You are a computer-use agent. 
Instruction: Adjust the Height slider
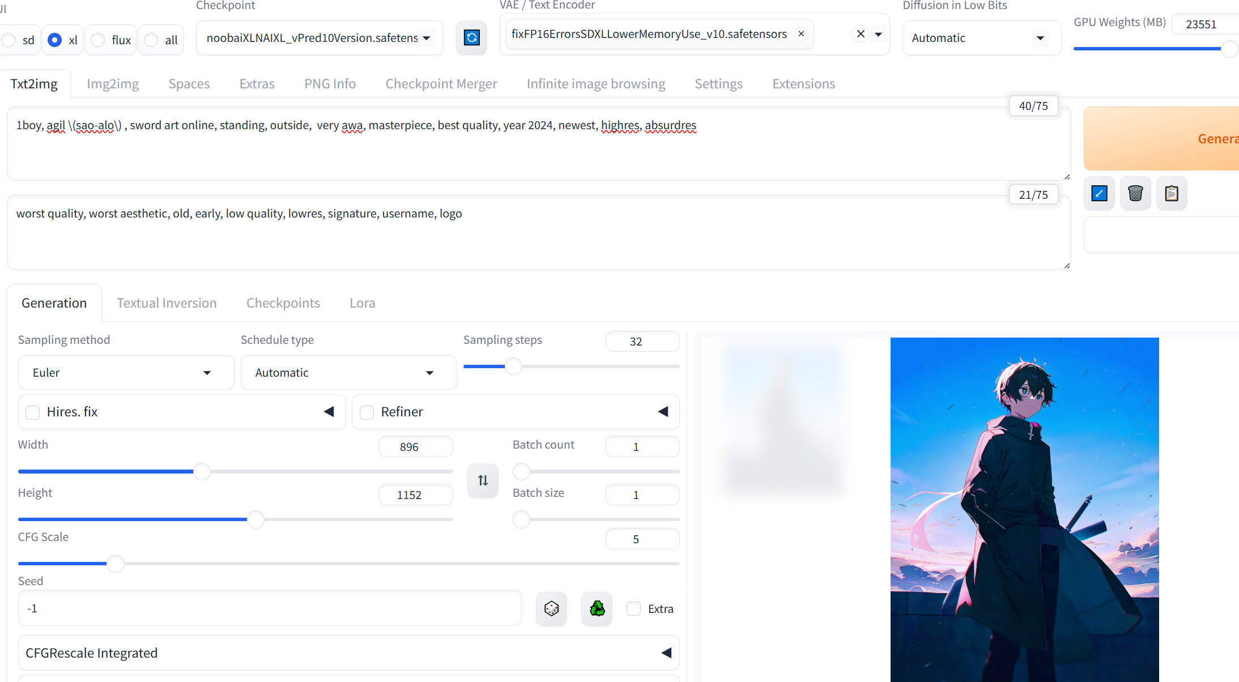point(235,519)
